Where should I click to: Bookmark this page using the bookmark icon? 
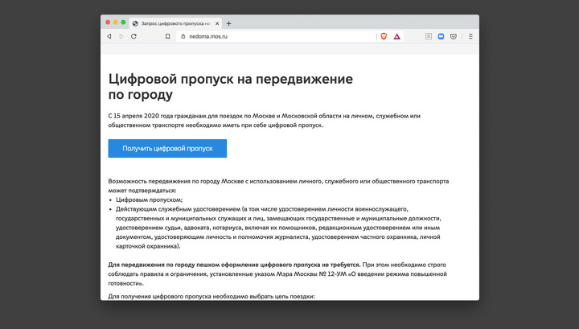click(167, 36)
